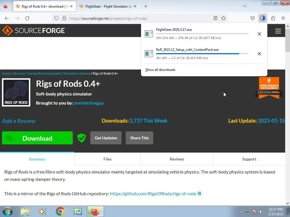Follow the Add a Review link
Viewport: 290px width, 217px height.
coord(19,121)
